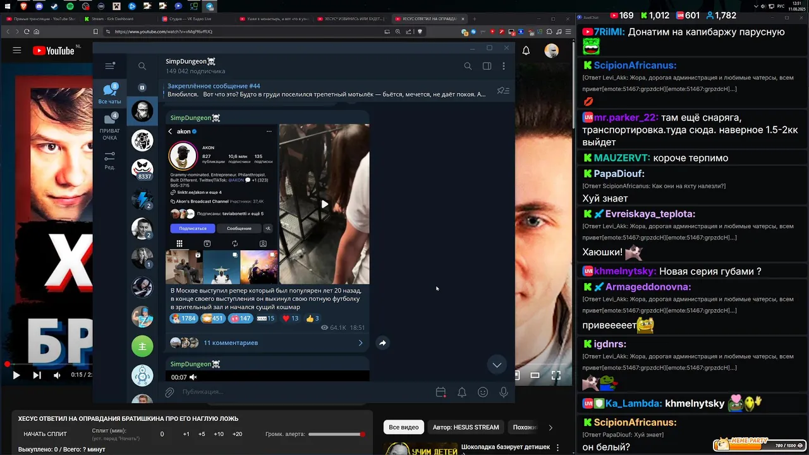Viewport: 809px width, 455px height.
Task: Toggle silent broadcast bell icon
Action: click(x=462, y=392)
